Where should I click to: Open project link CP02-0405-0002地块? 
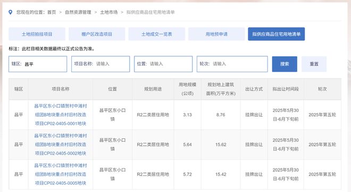[x=61, y=144]
